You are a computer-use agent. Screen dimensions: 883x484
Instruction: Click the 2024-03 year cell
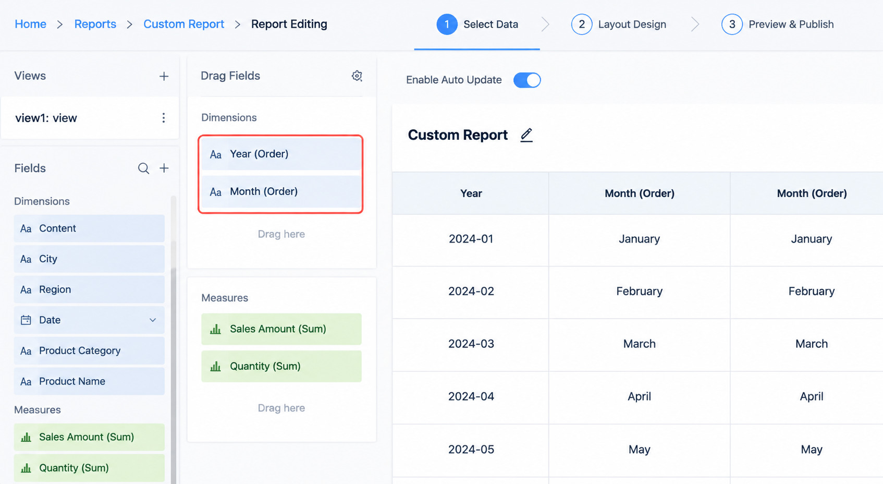[x=471, y=344]
